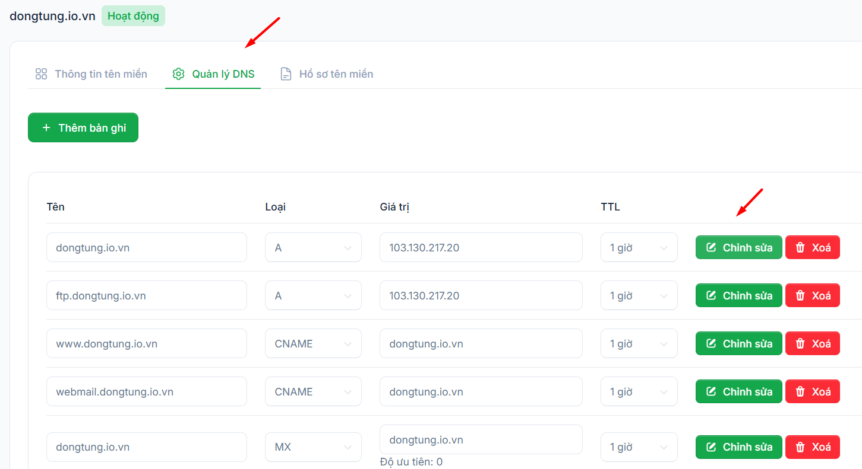Click trash icon in www.dongtung.io.vn row

tap(800, 343)
